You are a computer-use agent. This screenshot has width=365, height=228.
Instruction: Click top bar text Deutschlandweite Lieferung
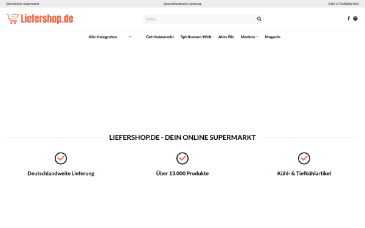pos(182,4)
